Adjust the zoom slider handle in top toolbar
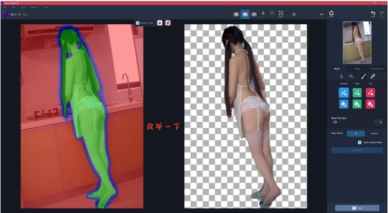Screen dimensions: 388x213 coord(294,14)
